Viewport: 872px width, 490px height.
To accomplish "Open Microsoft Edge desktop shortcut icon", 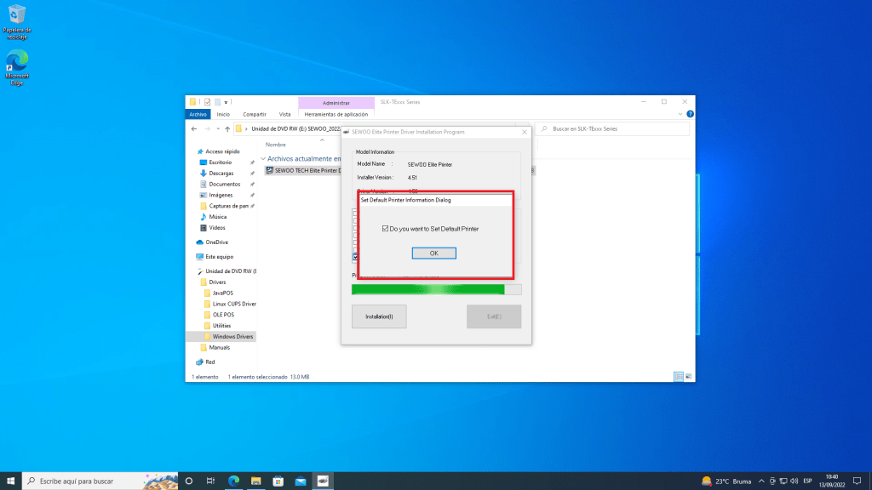I will tap(17, 63).
